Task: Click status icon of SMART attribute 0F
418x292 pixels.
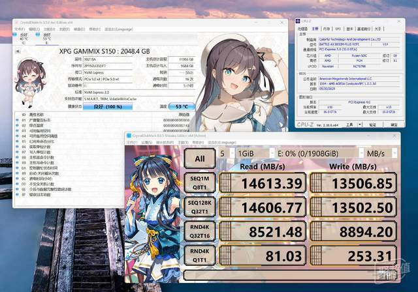Action: [x=18, y=195]
